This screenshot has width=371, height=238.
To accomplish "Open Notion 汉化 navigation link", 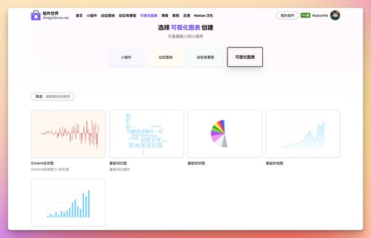I will (x=203, y=15).
